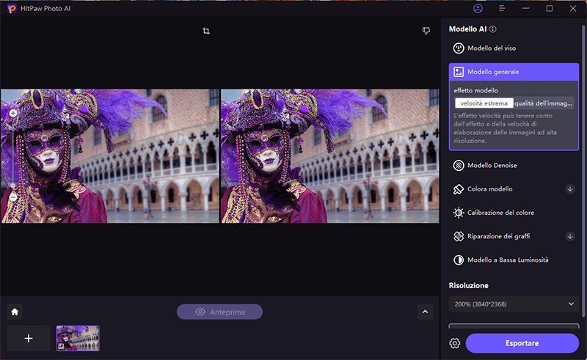The width and height of the screenshot is (587, 360).
Task: Open the Risoluzione 200% dropdown
Action: pos(514,304)
